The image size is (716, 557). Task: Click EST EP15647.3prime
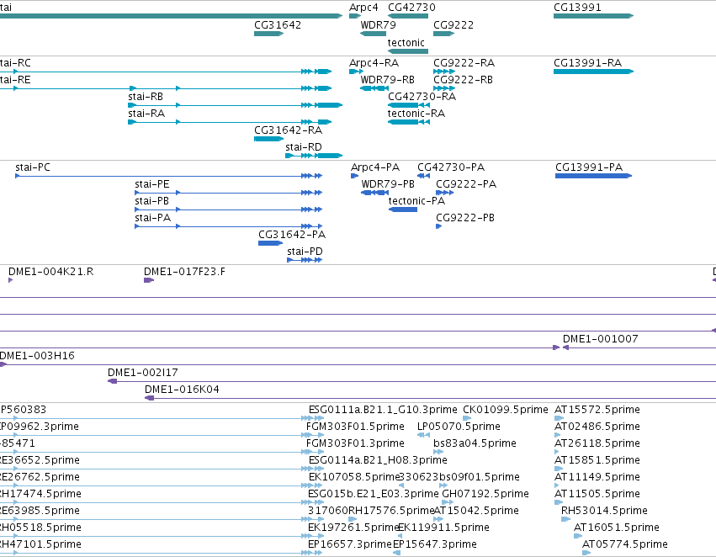pyautogui.click(x=435, y=544)
